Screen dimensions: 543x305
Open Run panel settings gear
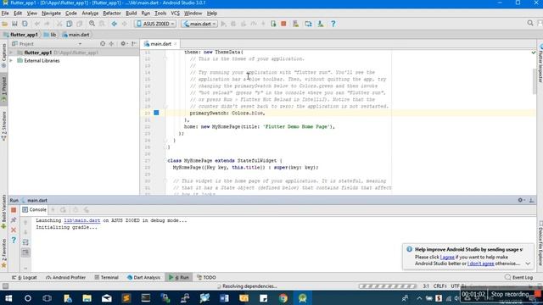[521, 200]
